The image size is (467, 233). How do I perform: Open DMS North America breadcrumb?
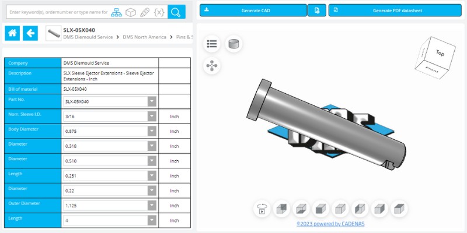[144, 37]
